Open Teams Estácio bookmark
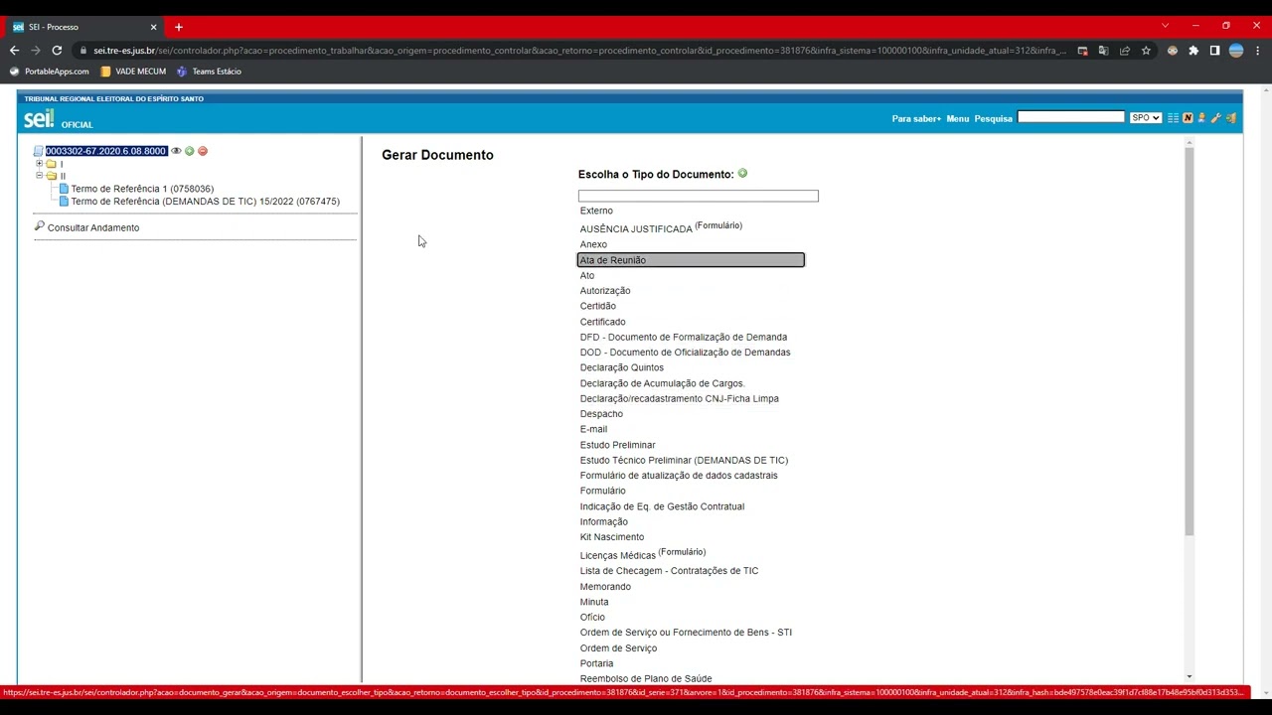The height and width of the screenshot is (715, 1272). click(209, 71)
